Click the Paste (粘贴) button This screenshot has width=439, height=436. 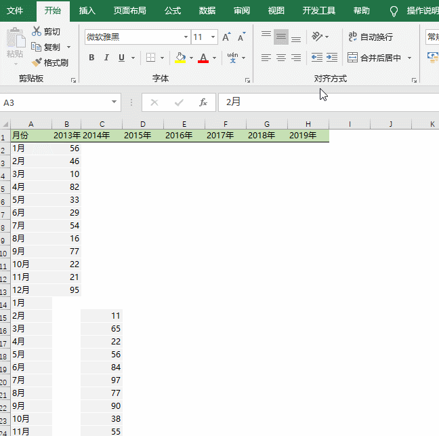(15, 45)
